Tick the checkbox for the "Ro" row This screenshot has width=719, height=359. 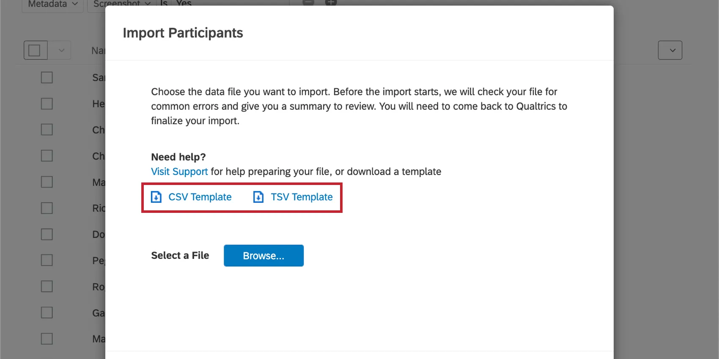coord(47,286)
